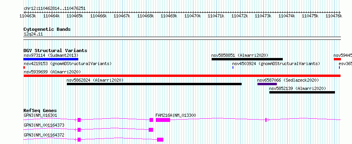
Task: Open nsv4503924 (gnomADStructuralVariants) label
Action: click(276, 64)
